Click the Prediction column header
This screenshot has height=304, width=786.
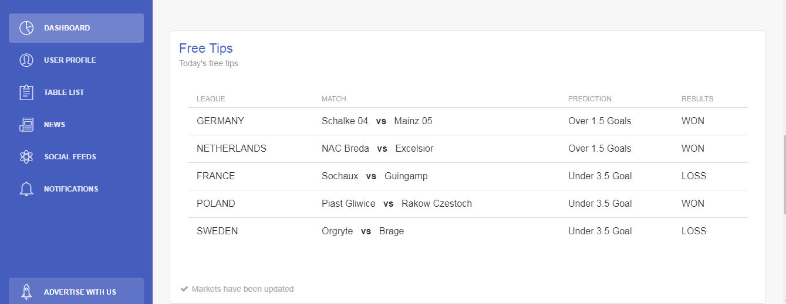pyautogui.click(x=590, y=99)
